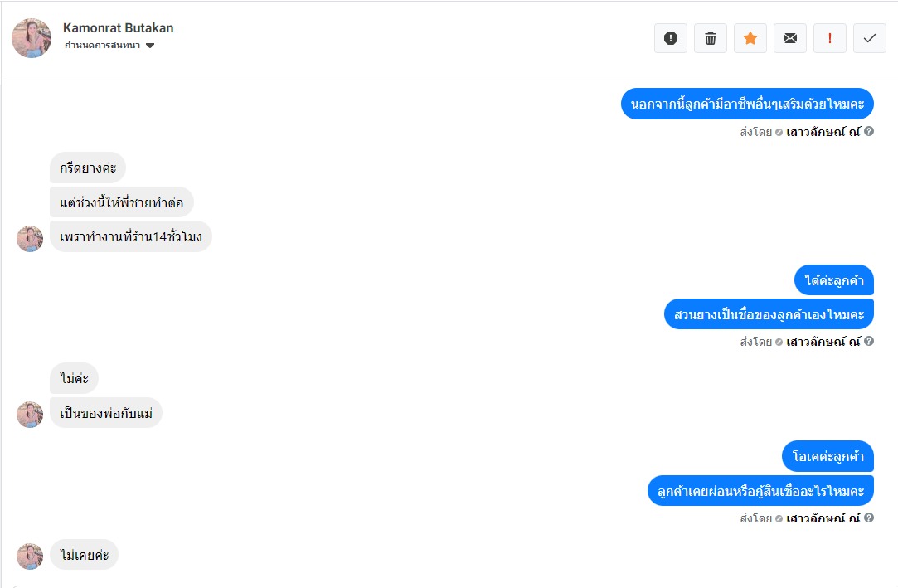This screenshot has height=588, width=898.
Task: Select the ไม่ค่ะ message bubble
Action: (x=75, y=379)
